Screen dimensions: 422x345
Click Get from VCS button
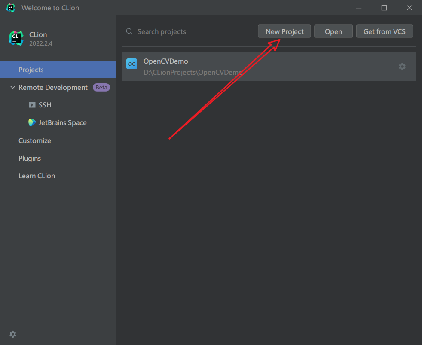click(x=384, y=31)
